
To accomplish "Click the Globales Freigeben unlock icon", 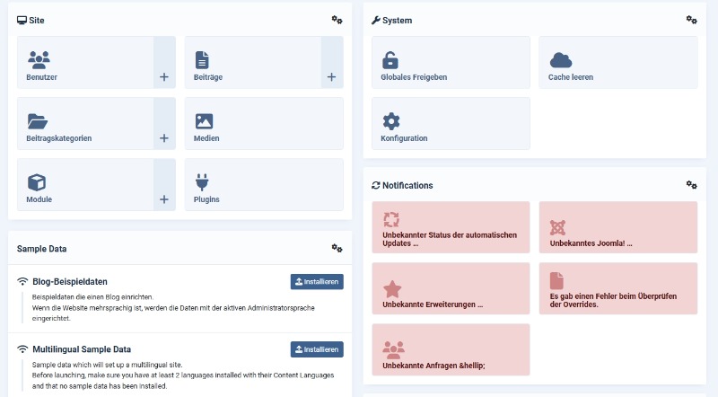I will [x=390, y=60].
